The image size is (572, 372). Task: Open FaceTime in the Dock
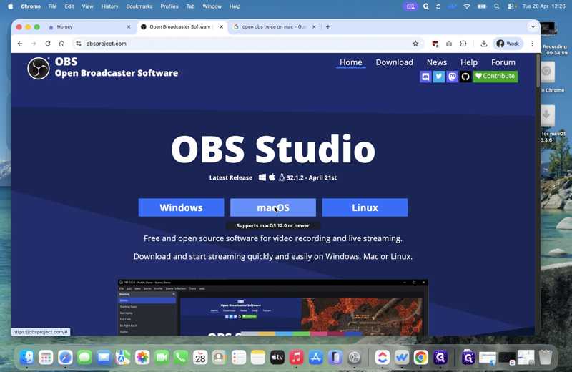click(162, 358)
